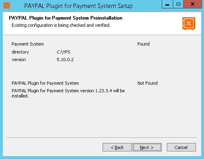This screenshot has width=204, height=159.
Task: Click the Found status text
Action: [x=143, y=44]
